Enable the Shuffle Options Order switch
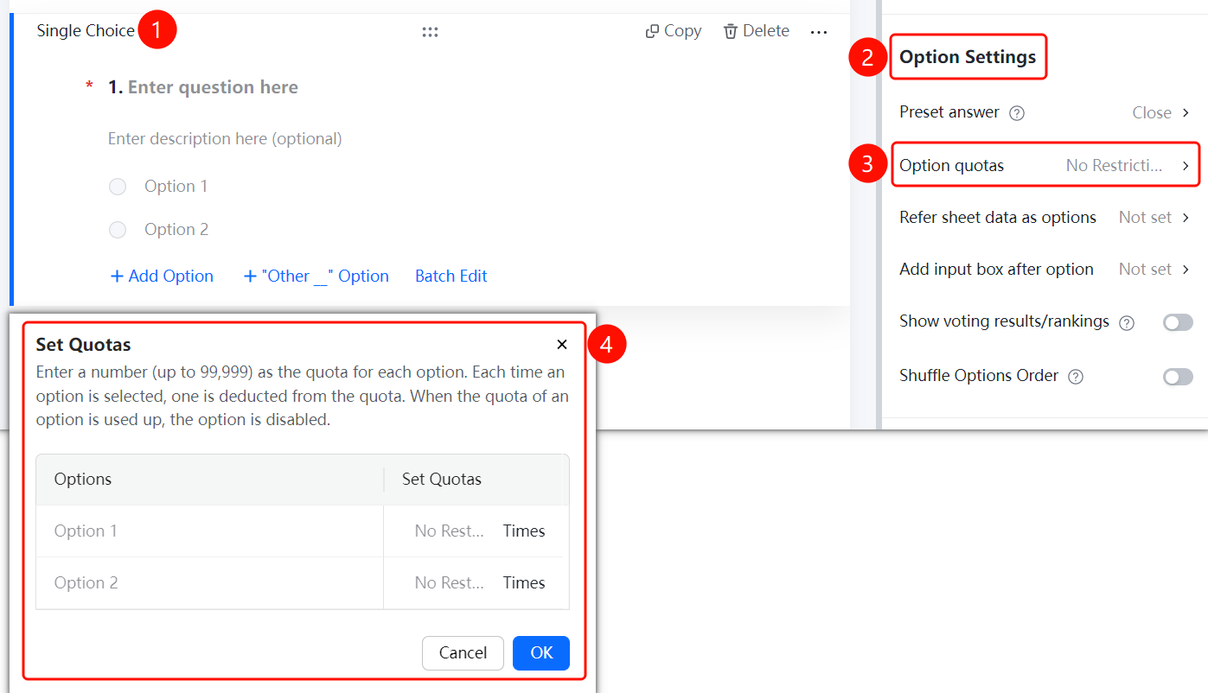The height and width of the screenshot is (693, 1208). (x=1178, y=377)
